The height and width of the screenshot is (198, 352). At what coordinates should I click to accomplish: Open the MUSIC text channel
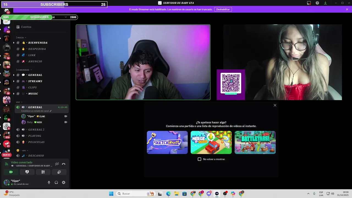[x=42, y=94]
